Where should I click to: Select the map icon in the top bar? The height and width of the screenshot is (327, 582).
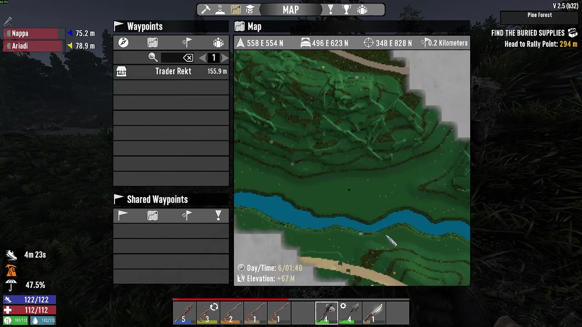[x=235, y=10]
